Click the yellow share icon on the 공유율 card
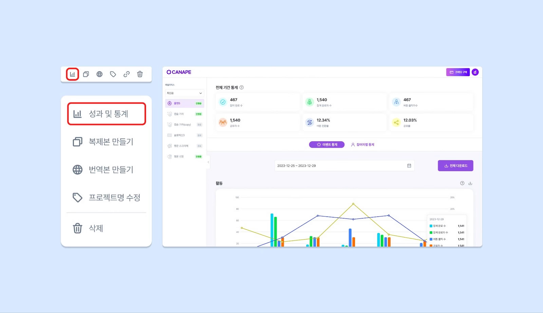The height and width of the screenshot is (313, 543). coord(396,122)
